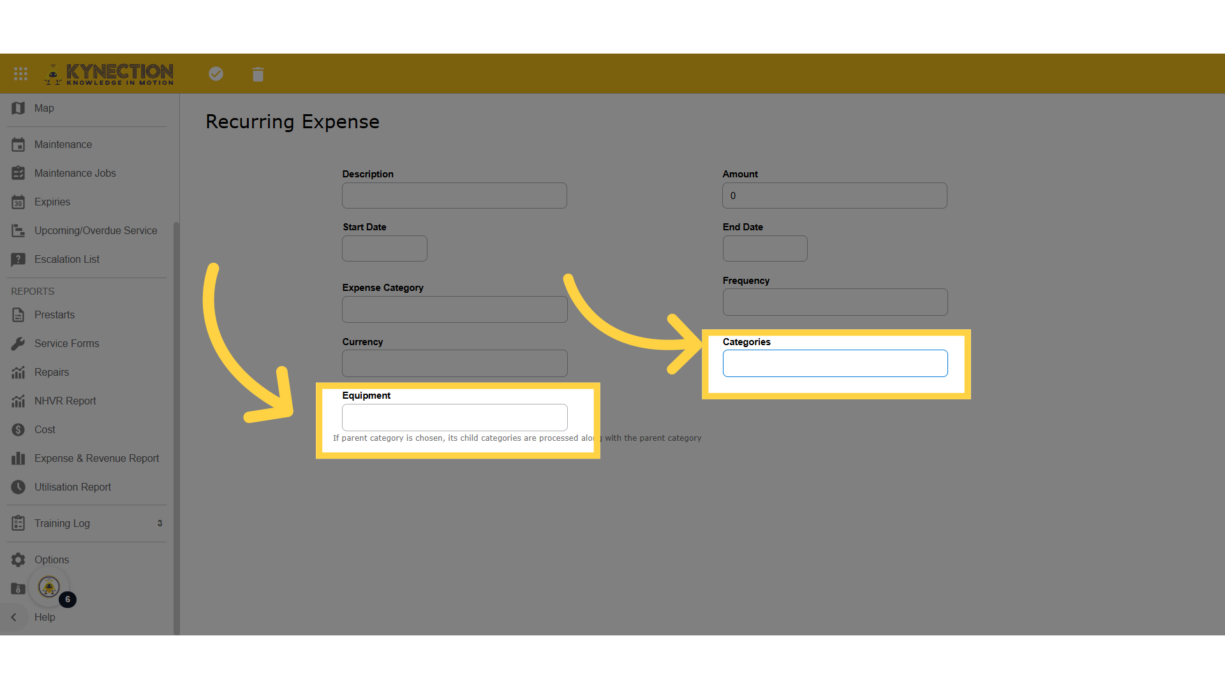Go to Maintenance Jobs
Viewport: 1225px width, 689px height.
coord(75,174)
